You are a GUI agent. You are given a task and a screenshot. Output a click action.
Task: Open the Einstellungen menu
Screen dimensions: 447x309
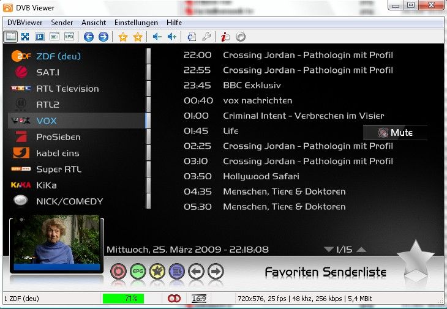pyautogui.click(x=136, y=23)
